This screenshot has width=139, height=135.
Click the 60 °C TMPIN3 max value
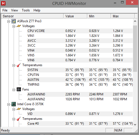(123, 85)
